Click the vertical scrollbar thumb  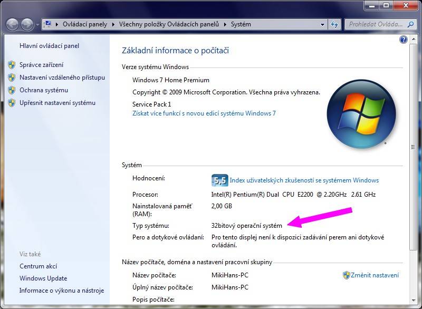tap(413, 147)
